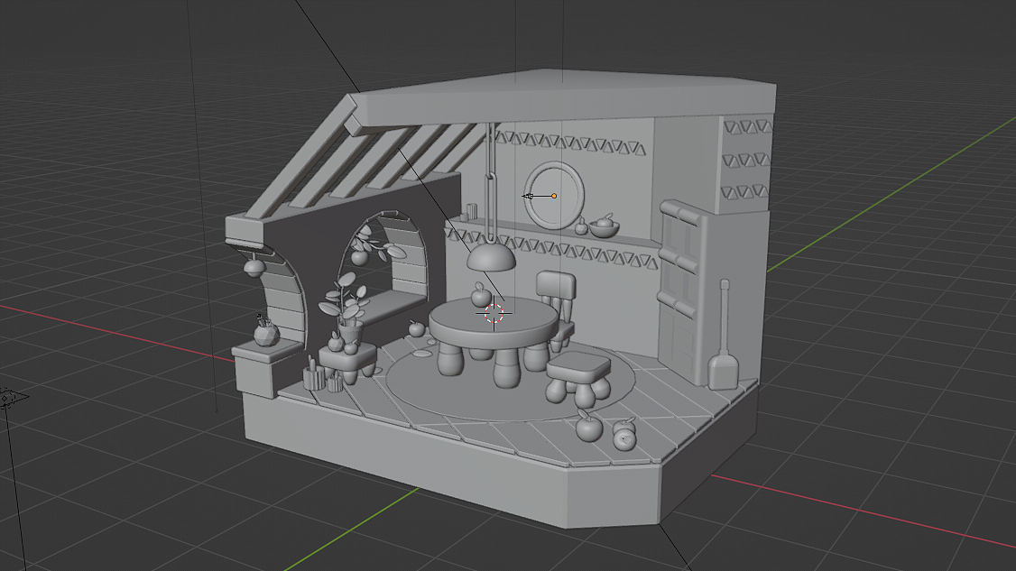
Task: Select the cup on the upper shelf
Action: [472, 211]
